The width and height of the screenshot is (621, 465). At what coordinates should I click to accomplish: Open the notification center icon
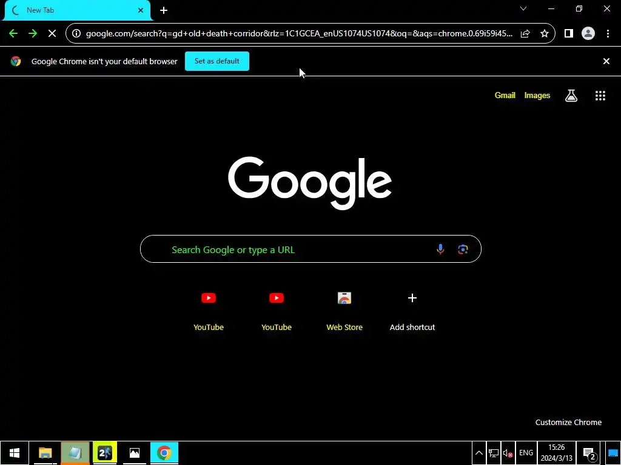tap(589, 453)
